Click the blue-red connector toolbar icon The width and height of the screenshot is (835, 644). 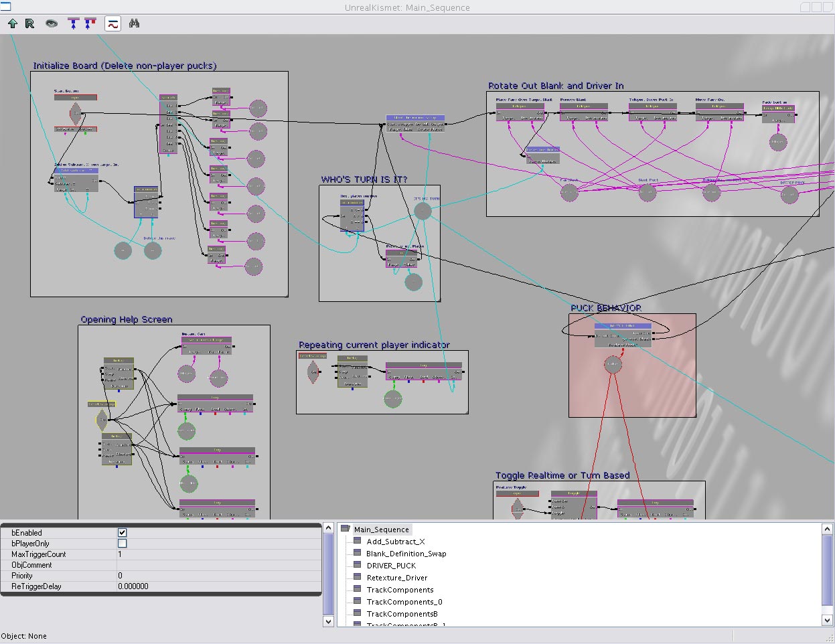pos(90,23)
